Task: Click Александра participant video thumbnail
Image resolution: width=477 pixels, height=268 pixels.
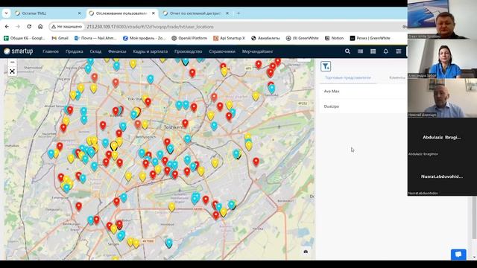Action: [442, 59]
